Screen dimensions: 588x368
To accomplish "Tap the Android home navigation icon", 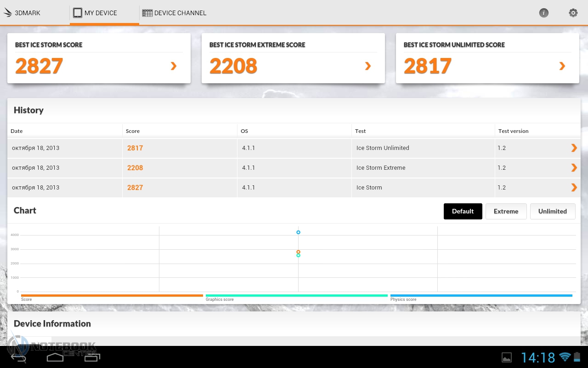I will [55, 357].
